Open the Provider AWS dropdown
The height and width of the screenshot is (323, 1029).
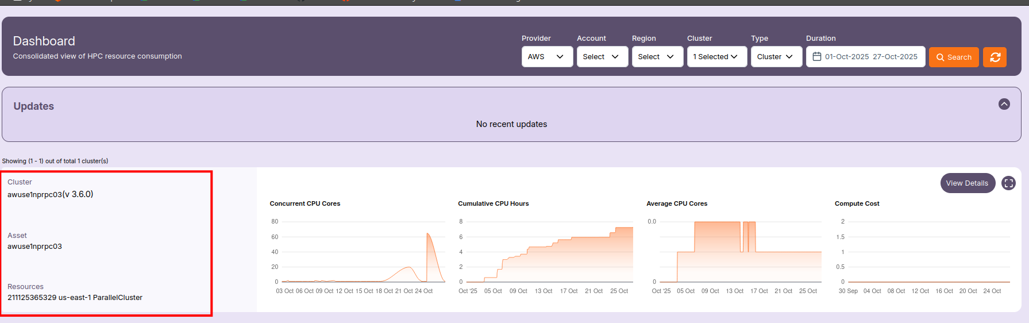coord(547,56)
